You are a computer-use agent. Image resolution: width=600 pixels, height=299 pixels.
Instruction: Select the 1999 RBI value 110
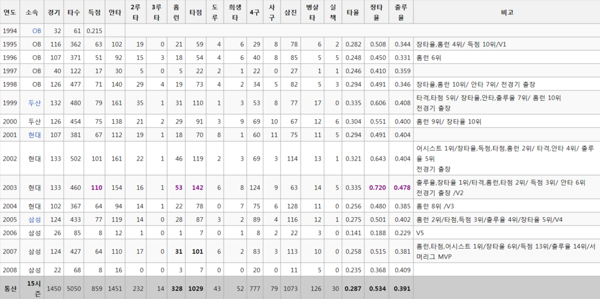198,103
